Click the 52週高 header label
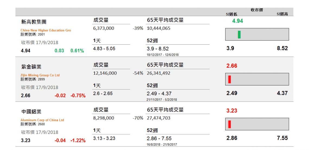The height and width of the screenshot is (150, 309). (282, 14)
